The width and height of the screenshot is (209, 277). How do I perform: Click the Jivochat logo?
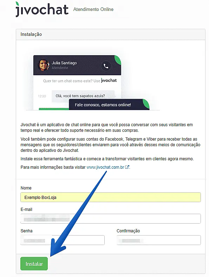tap(42, 9)
